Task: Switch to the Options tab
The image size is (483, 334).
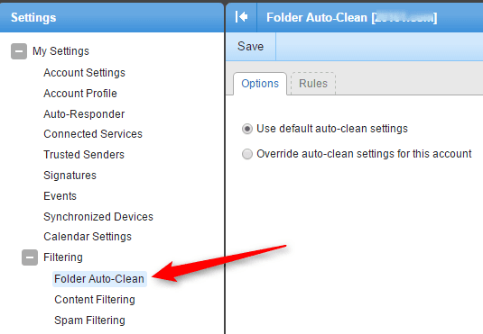Action: (260, 84)
